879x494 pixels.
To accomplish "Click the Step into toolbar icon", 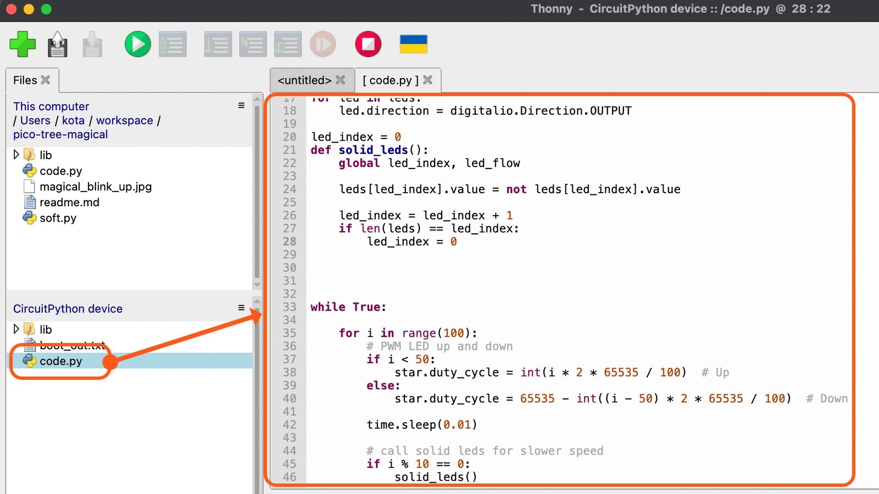I will 253,44.
